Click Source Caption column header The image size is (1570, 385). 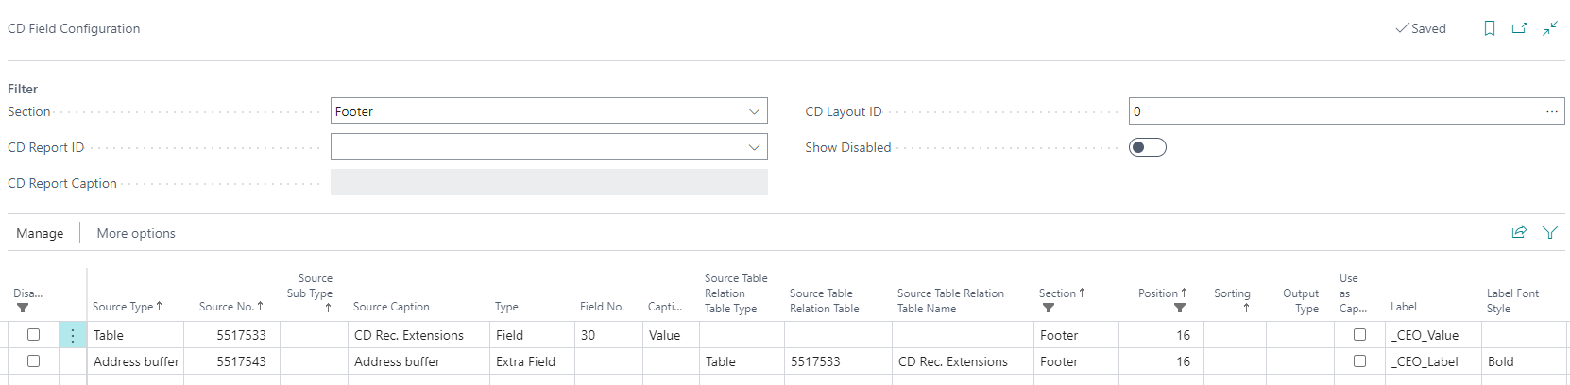391,307
